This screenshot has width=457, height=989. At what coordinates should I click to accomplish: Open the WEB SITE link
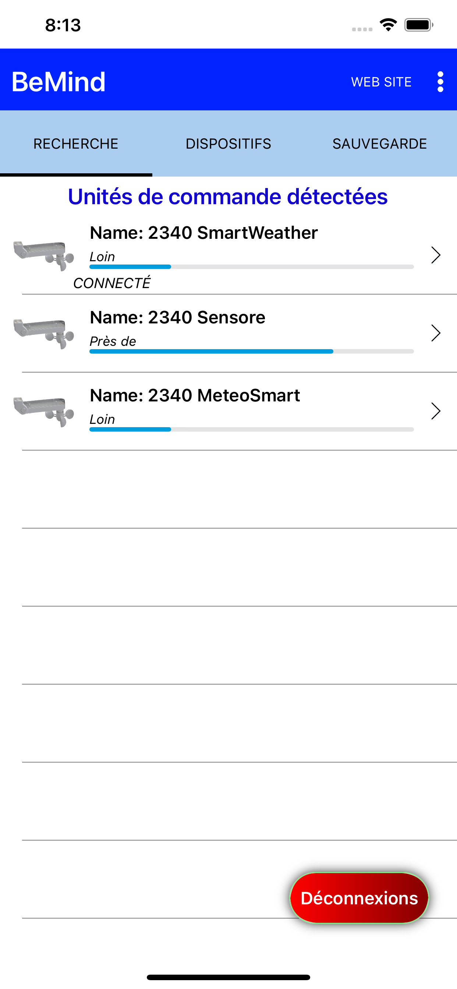(x=381, y=82)
